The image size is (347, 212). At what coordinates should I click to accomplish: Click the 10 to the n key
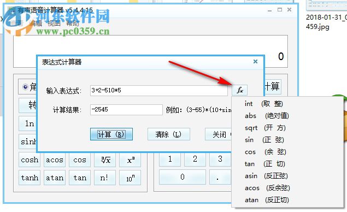[x=130, y=178]
